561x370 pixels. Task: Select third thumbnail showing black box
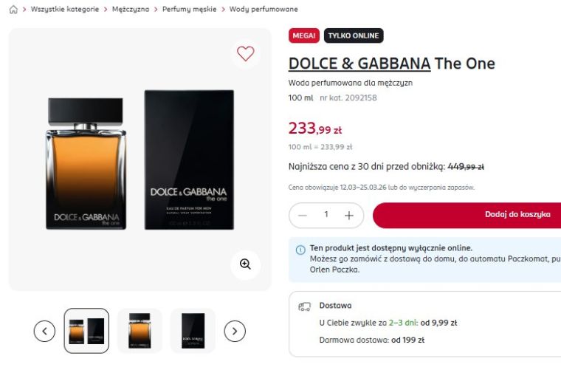193,331
